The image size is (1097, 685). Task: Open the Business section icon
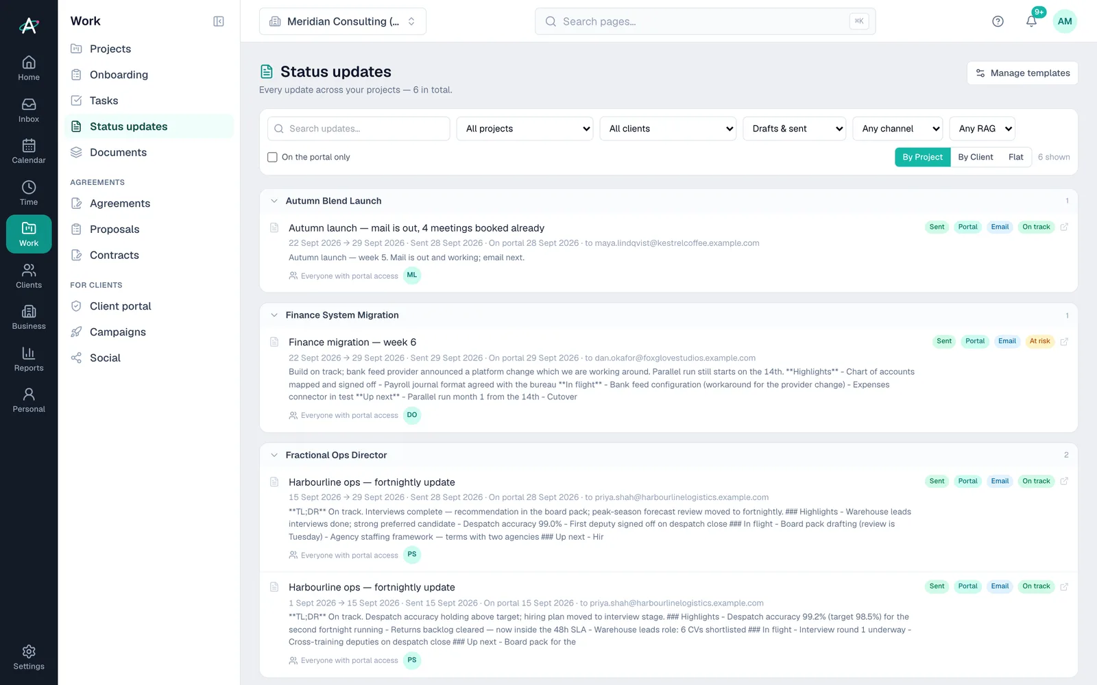[x=29, y=317]
